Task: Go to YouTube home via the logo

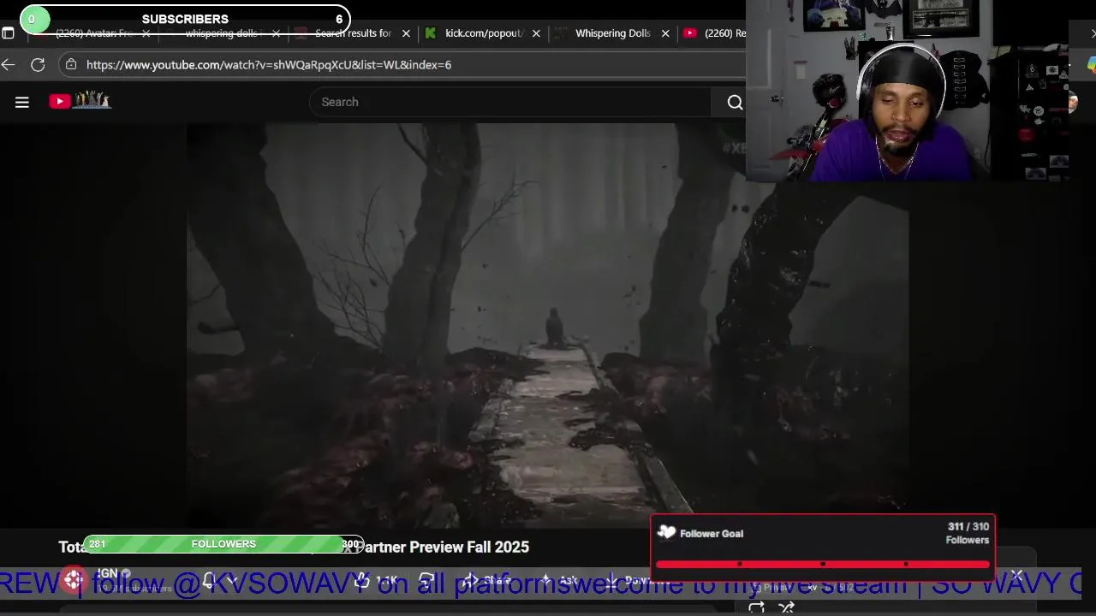Action: pos(80,101)
